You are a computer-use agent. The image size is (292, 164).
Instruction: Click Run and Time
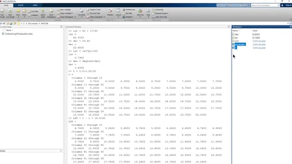(x=94, y=13)
